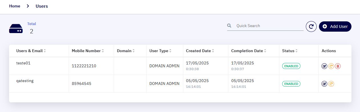Click DOMAIN ADMIN type for qatesting
This screenshot has width=360, height=112.
[164, 84]
